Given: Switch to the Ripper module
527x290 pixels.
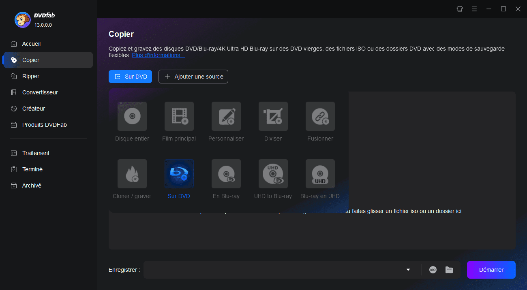Looking at the screenshot, I should (48, 76).
